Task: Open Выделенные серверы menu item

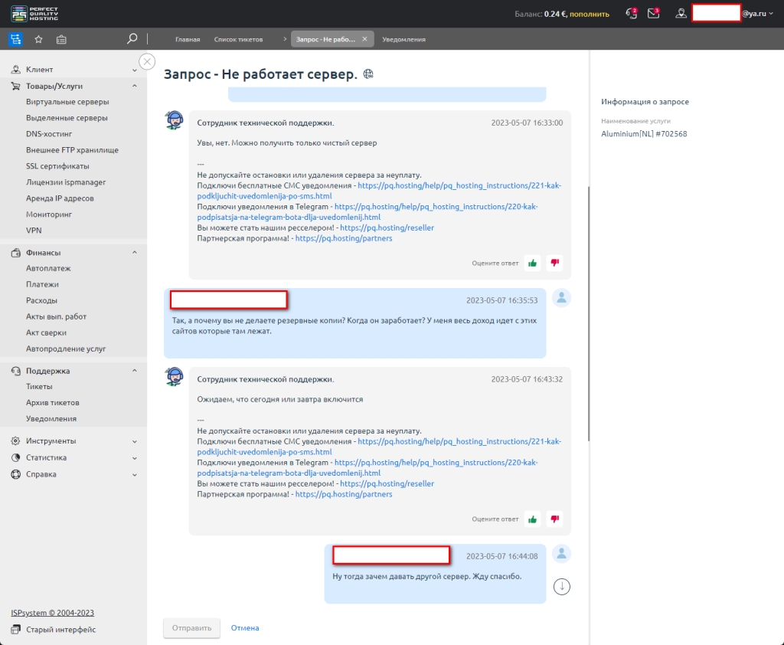Action: coord(67,118)
